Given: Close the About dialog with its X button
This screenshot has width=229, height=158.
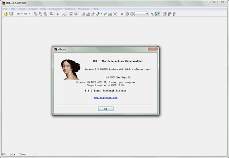Looking at the screenshot, I should tap(153, 49).
